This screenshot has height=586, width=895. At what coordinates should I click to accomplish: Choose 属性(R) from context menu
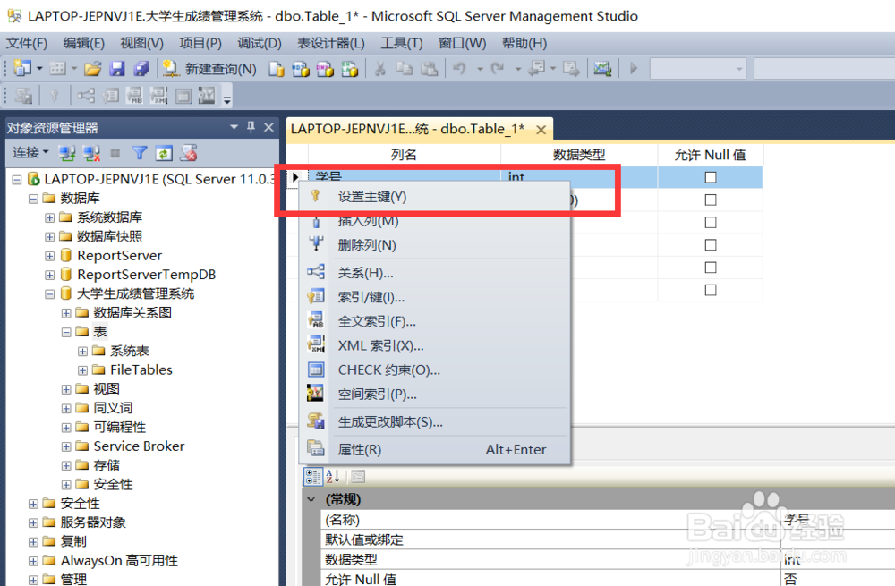coord(435,450)
